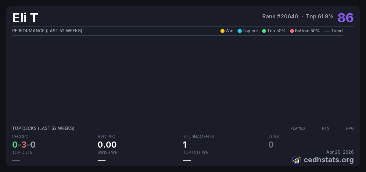Screen dimensions: 366x172
Task: Click the green Top 50% legend dot
Action: tap(264, 31)
